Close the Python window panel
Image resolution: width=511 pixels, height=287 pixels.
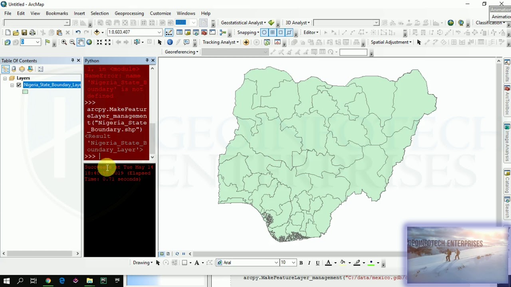click(x=153, y=61)
